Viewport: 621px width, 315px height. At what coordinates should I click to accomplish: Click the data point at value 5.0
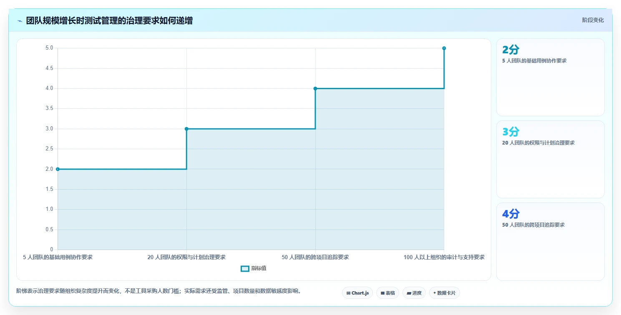[444, 48]
